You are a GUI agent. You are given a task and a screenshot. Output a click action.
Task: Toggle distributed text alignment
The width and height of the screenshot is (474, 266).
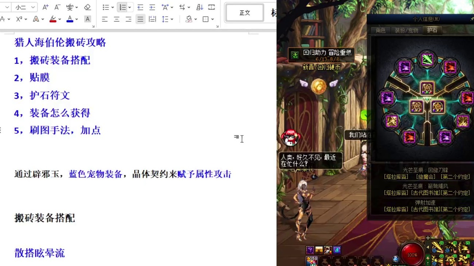153,19
